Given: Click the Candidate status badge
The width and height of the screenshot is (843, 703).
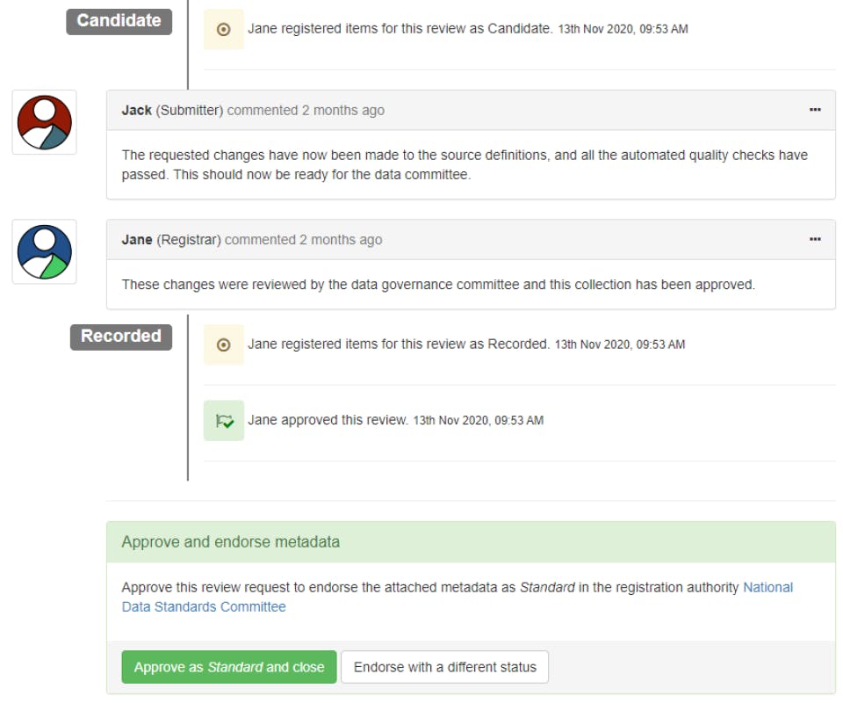Looking at the screenshot, I should [119, 21].
